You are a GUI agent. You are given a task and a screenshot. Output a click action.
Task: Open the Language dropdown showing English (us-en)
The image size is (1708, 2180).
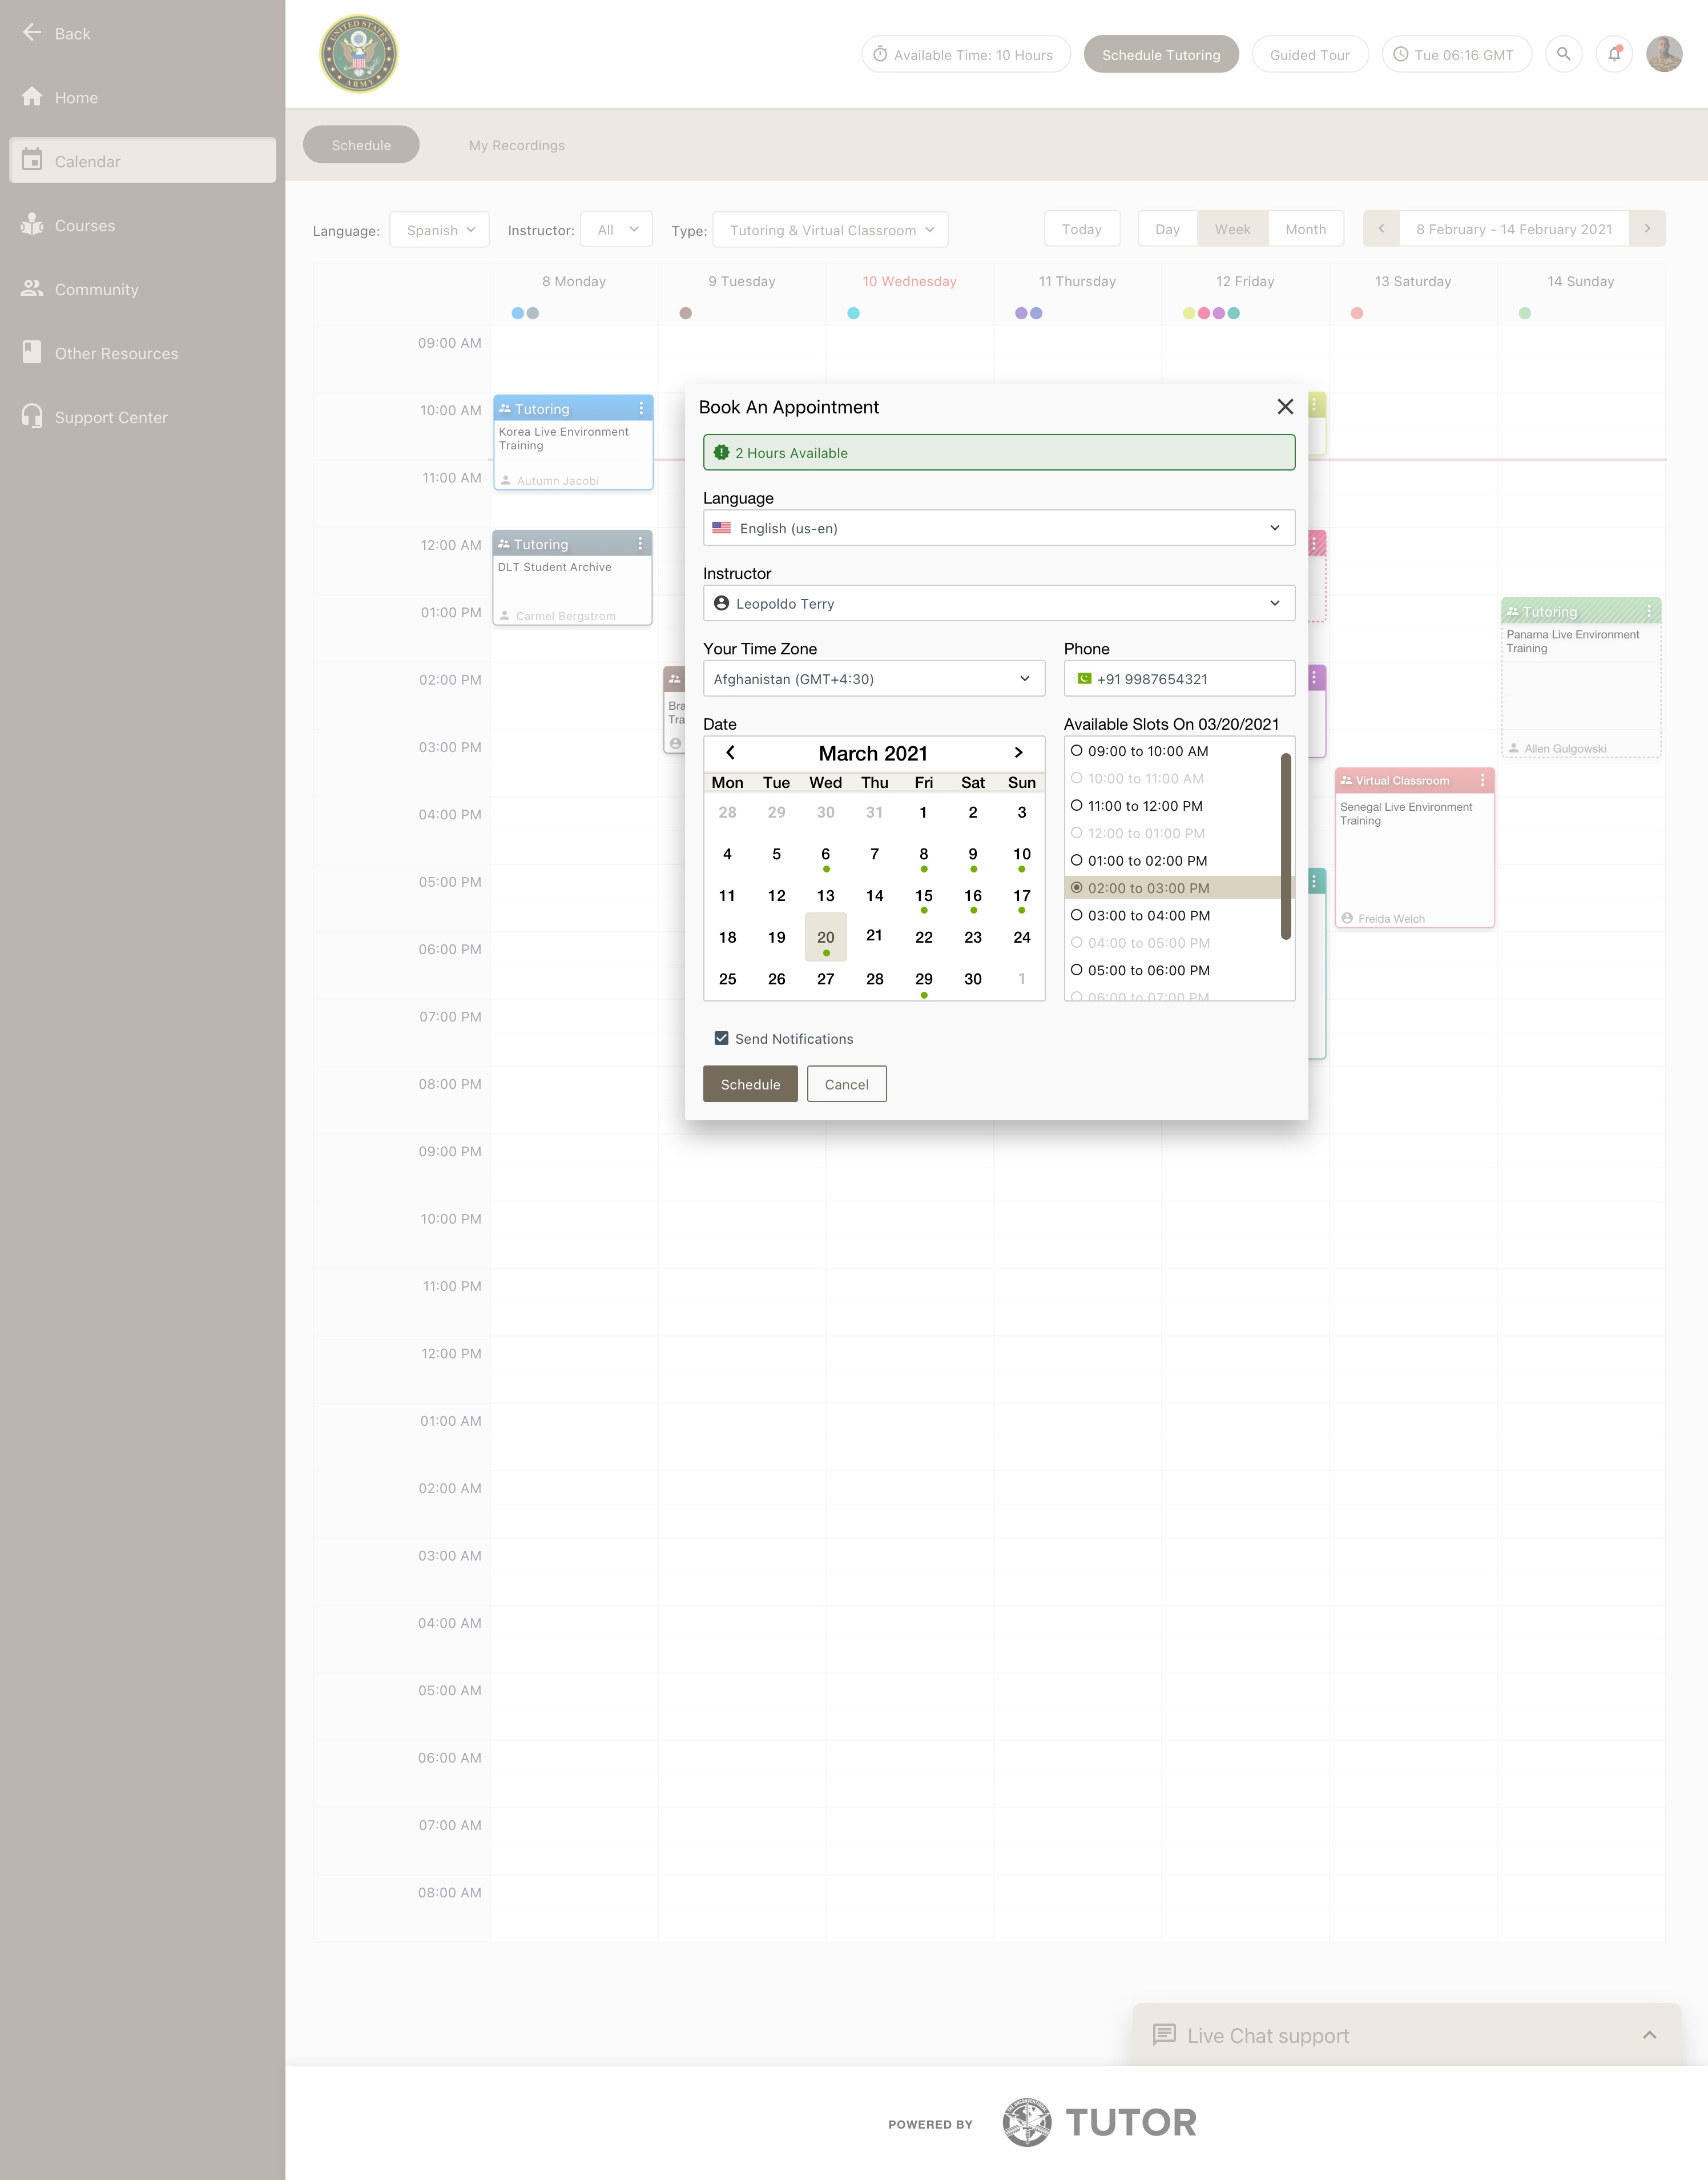(999, 528)
